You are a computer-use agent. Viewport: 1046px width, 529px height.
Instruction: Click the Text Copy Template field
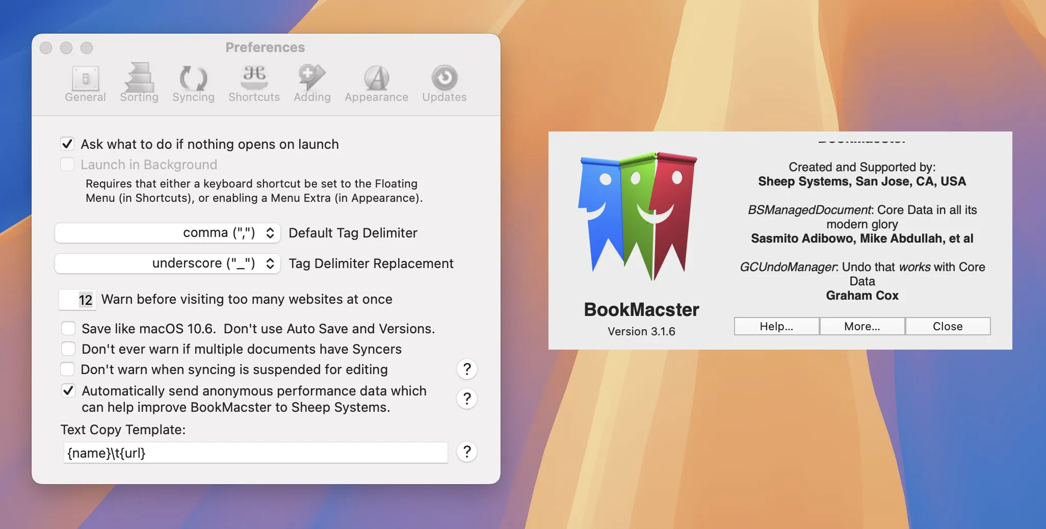coord(255,453)
